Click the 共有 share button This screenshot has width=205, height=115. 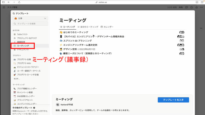pos(181,7)
